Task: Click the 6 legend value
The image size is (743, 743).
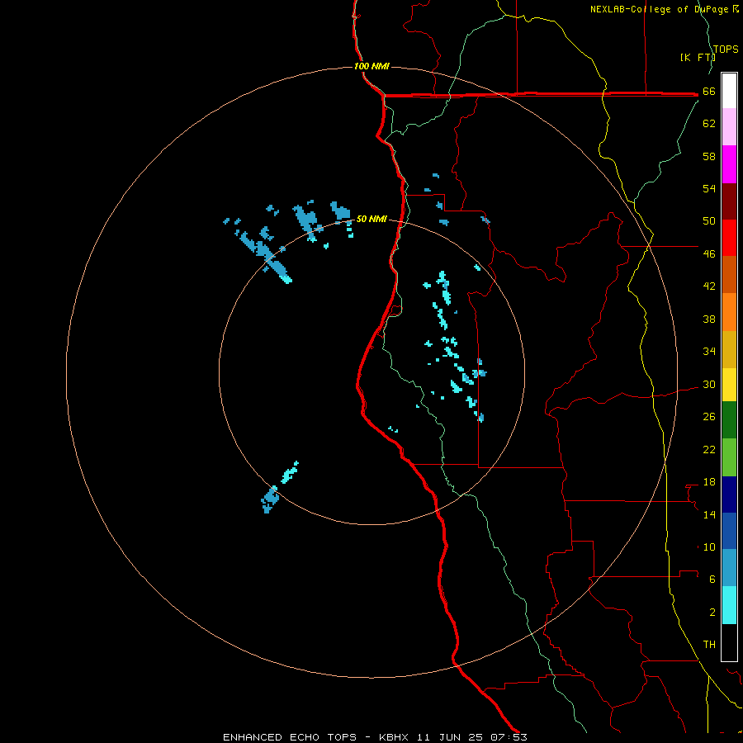Action: (712, 580)
